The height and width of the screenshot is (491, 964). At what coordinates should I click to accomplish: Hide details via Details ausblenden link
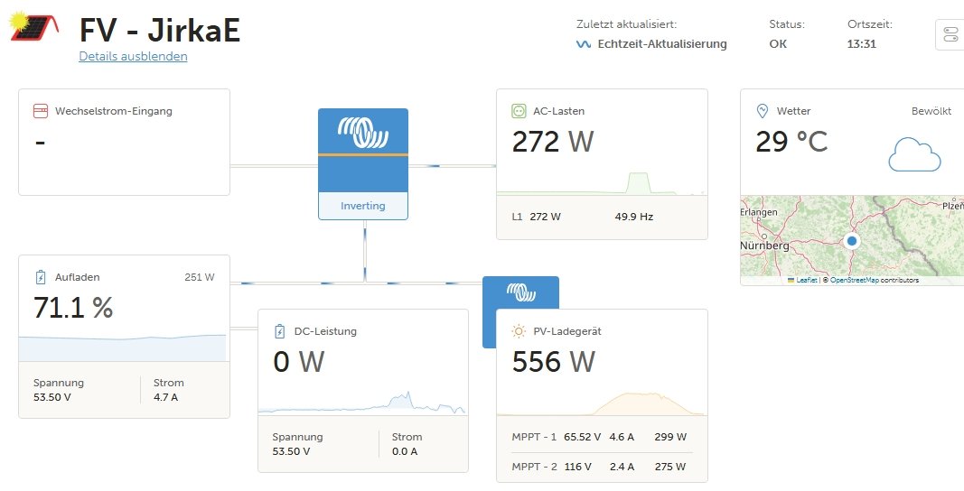coord(133,56)
